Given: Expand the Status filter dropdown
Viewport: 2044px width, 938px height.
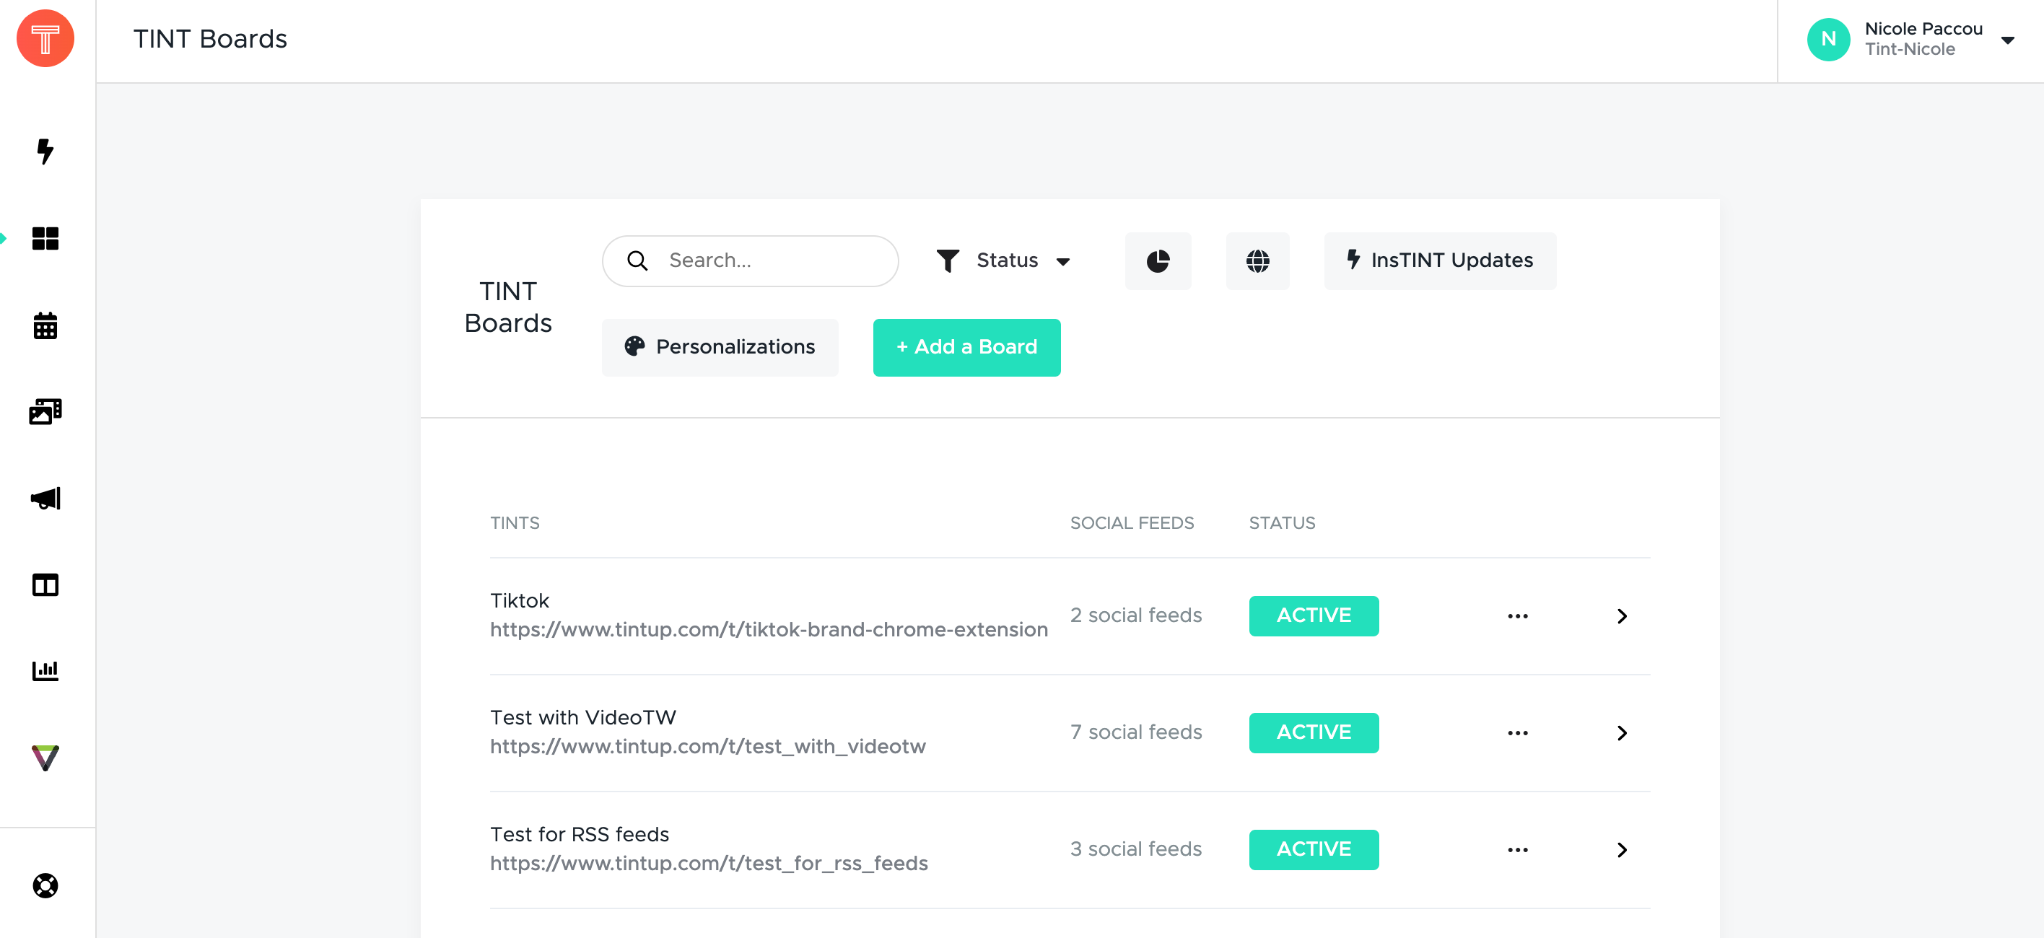Looking at the screenshot, I should tap(1003, 260).
